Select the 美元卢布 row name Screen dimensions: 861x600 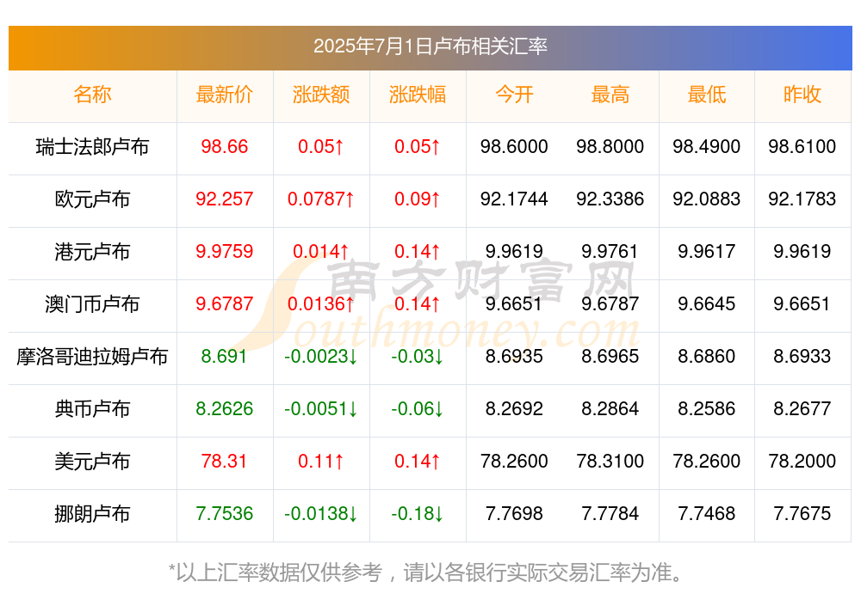[x=92, y=462]
